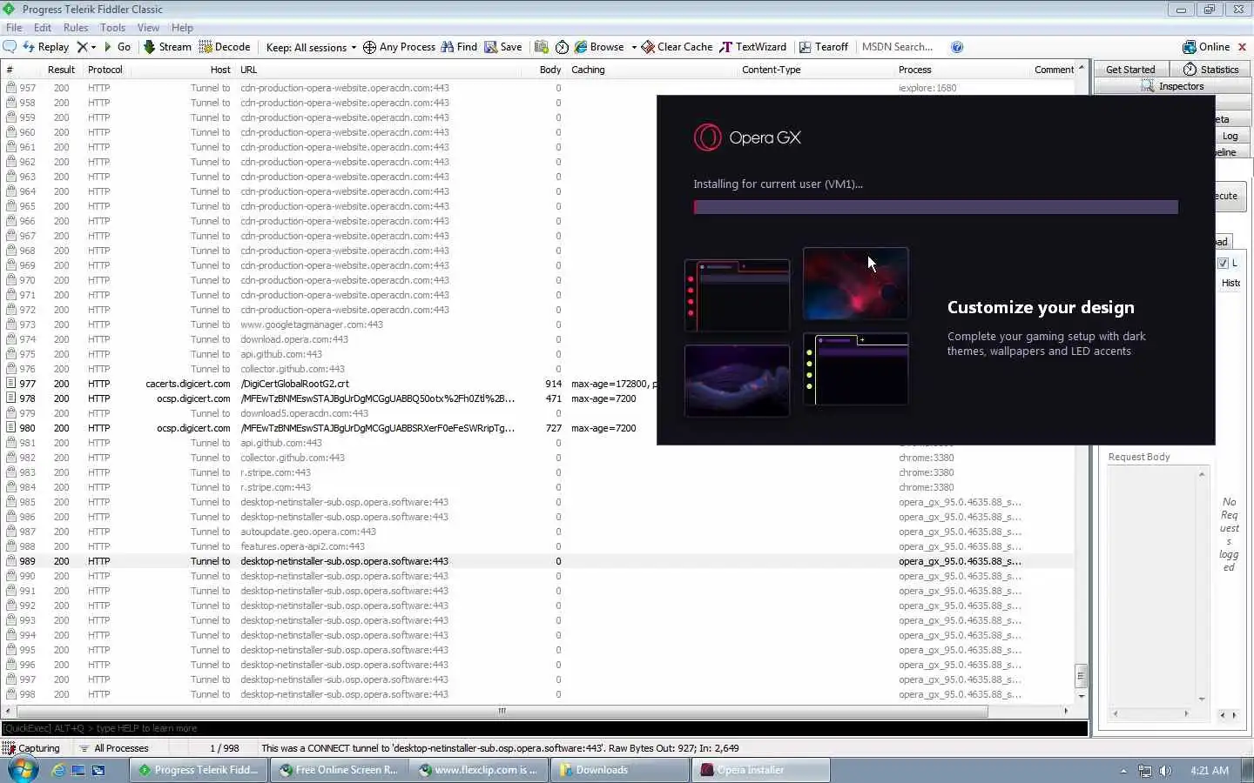Click the Replay toolbar button
1254x783 pixels.
[x=45, y=47]
